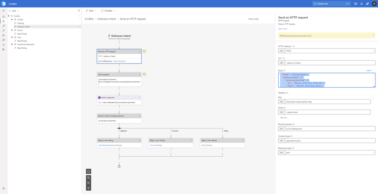This screenshot has height=194, width=378.
Task: Open the Bot responses sidebar icon
Action: point(3,35)
